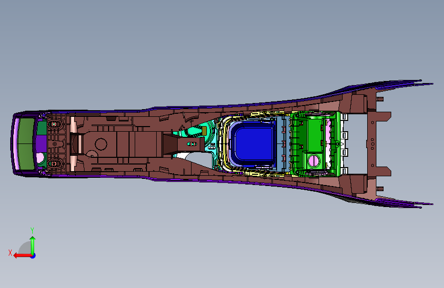Select the dark blue storage bin part
444x288 pixels.
252,145
